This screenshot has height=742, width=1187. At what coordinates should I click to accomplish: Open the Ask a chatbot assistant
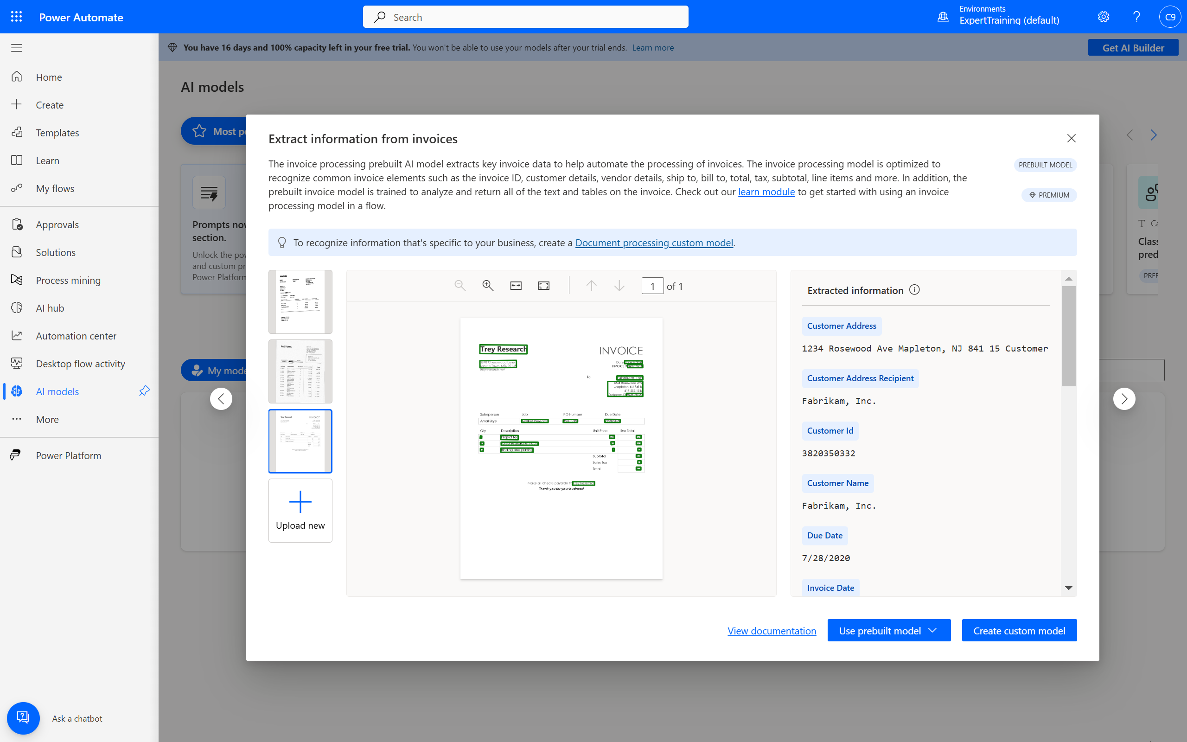[23, 717]
